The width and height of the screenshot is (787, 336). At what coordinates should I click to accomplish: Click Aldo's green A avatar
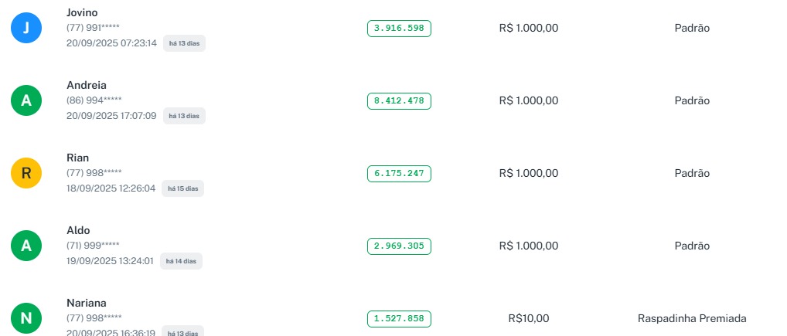coord(26,246)
